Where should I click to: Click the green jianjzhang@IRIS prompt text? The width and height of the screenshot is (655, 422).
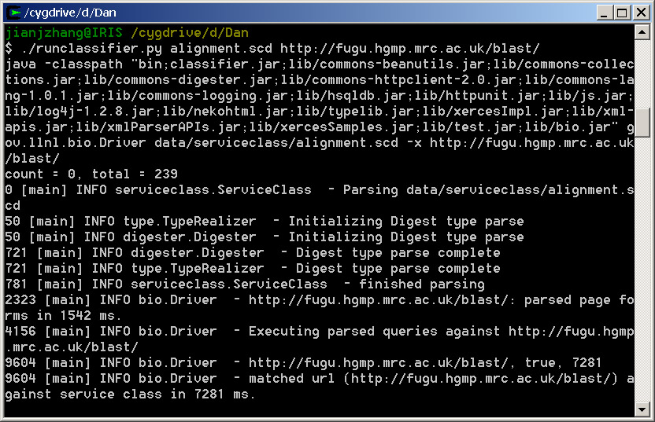pos(65,33)
